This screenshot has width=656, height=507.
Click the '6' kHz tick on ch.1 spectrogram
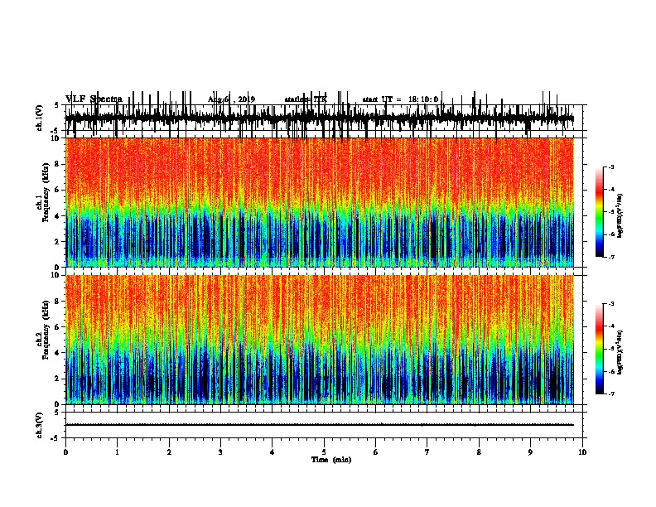coord(58,190)
